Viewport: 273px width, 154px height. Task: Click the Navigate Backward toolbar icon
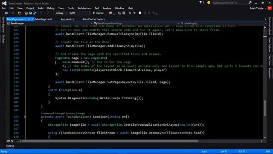[x=6, y=13]
